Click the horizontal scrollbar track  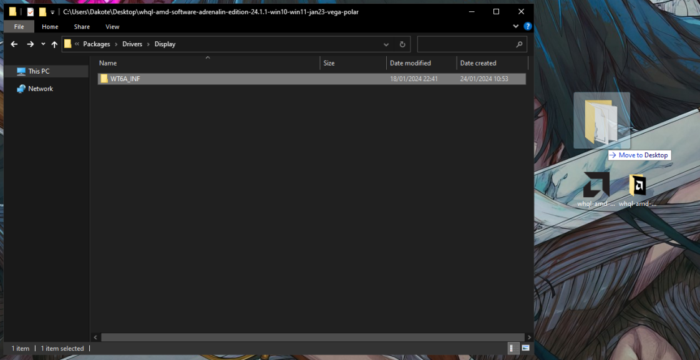tap(312, 337)
